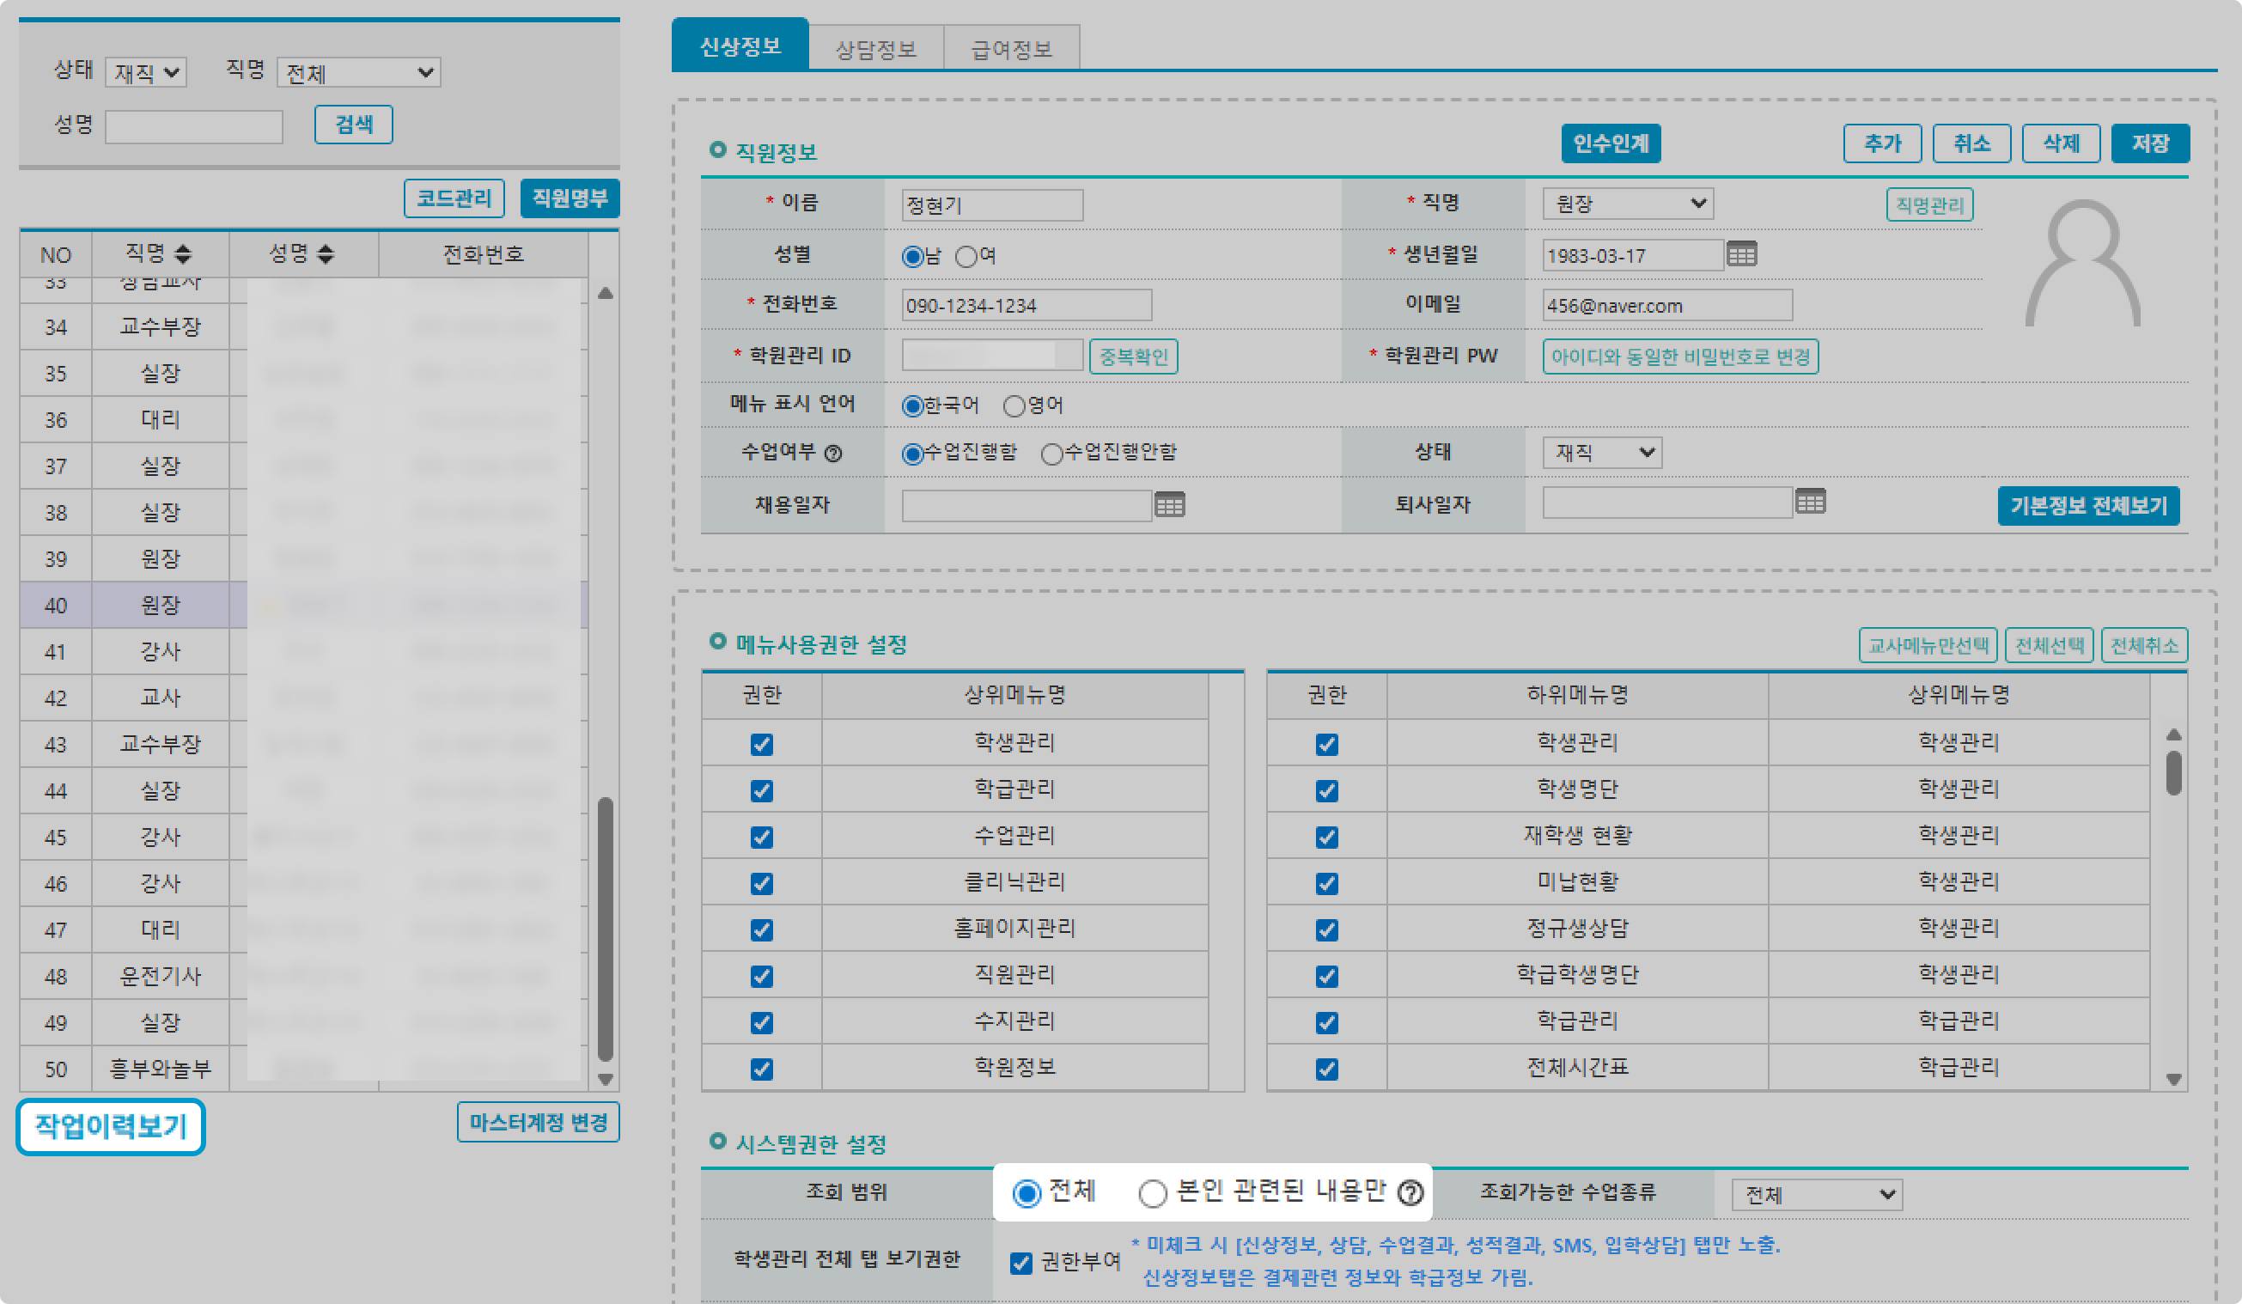Image resolution: width=2242 pixels, height=1304 pixels.
Task: Click 아이디와 동일한 비밀번호로 변경 button
Action: [x=1679, y=356]
